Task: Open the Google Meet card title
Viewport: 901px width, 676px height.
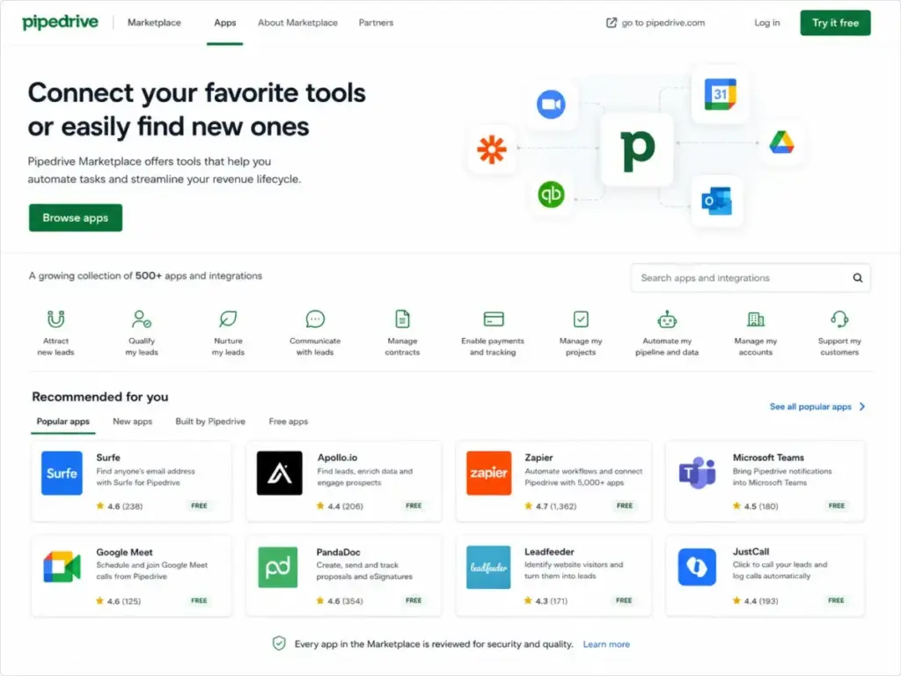Action: tap(125, 552)
